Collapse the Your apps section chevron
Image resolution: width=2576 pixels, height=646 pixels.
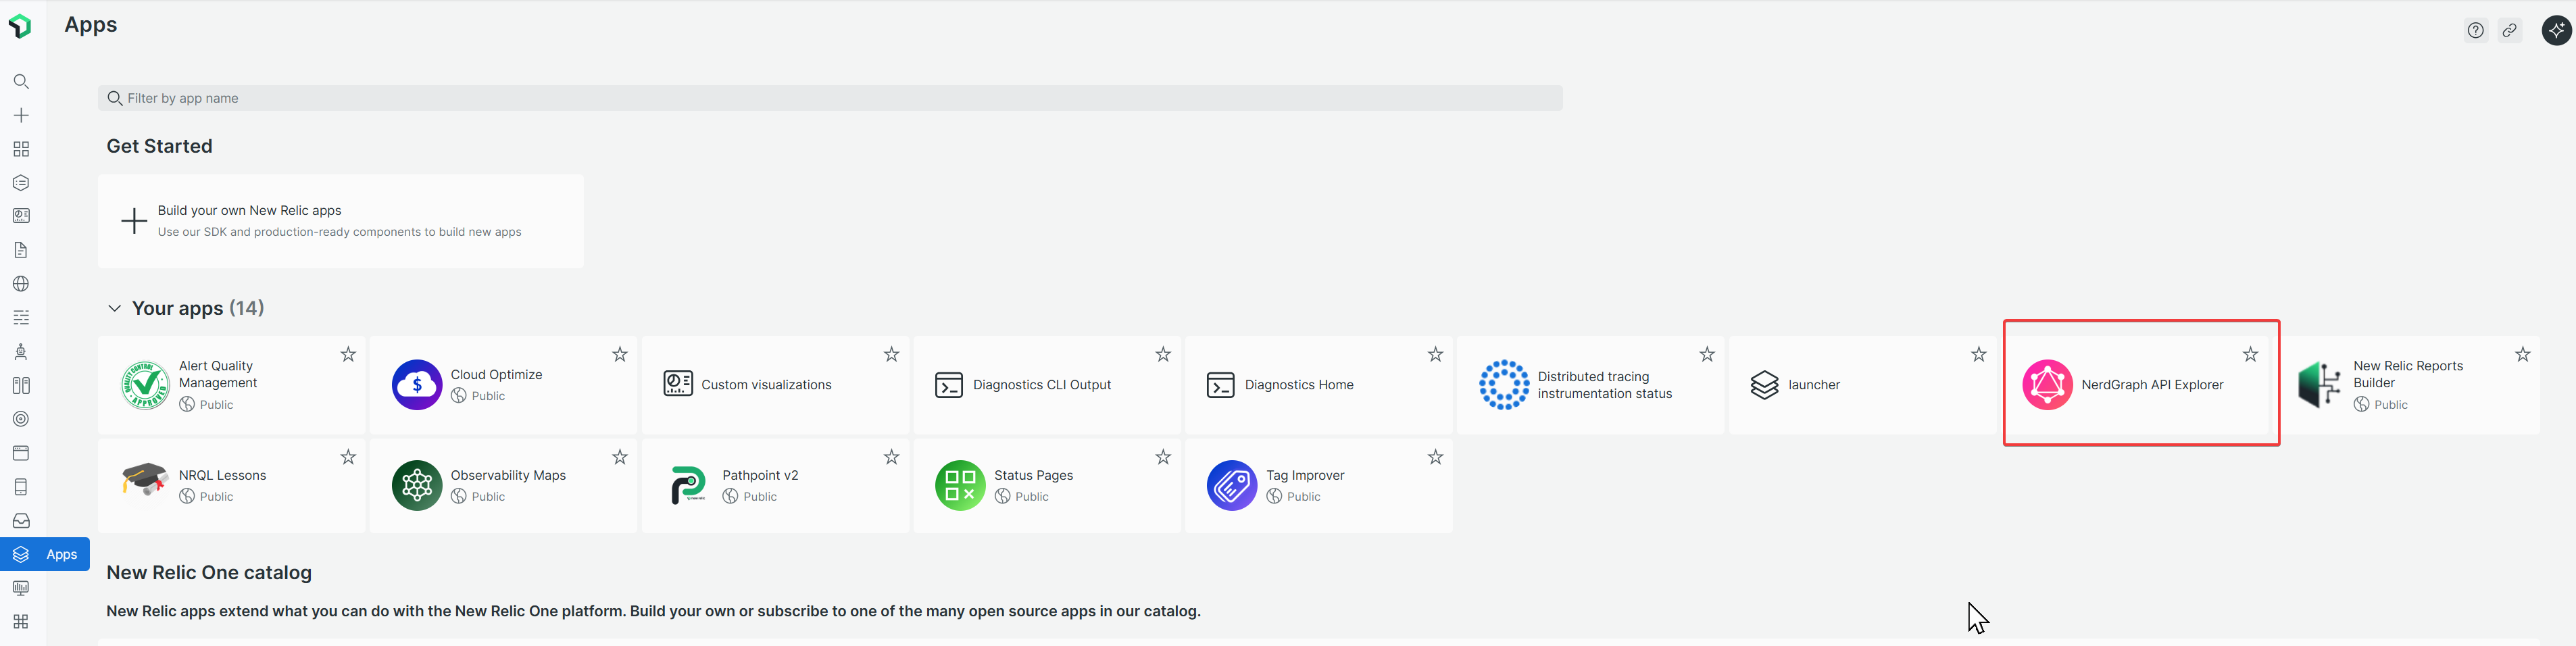coord(115,308)
